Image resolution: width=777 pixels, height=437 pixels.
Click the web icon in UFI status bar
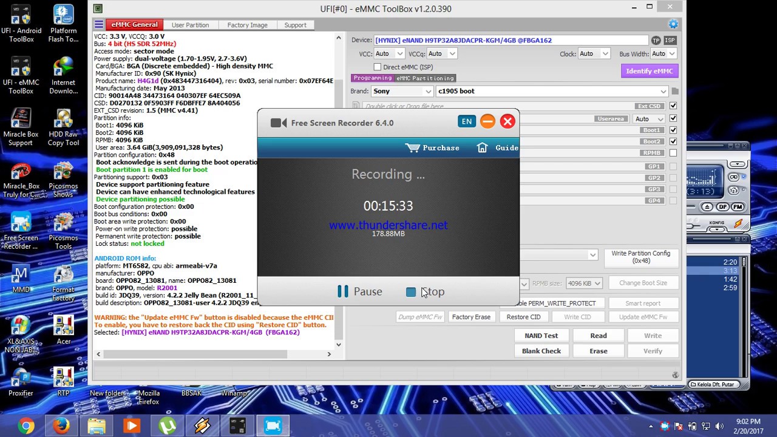pos(675,375)
